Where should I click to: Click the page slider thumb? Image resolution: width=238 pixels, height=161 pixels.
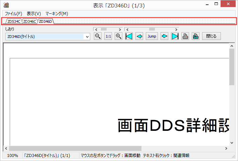(152, 29)
